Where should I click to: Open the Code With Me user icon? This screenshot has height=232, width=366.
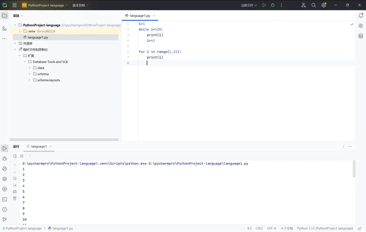[x=303, y=5]
